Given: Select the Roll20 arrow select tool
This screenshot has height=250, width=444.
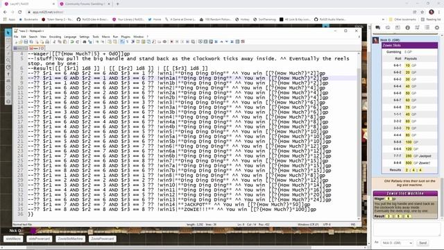Looking at the screenshot, I should tap(8, 33).
